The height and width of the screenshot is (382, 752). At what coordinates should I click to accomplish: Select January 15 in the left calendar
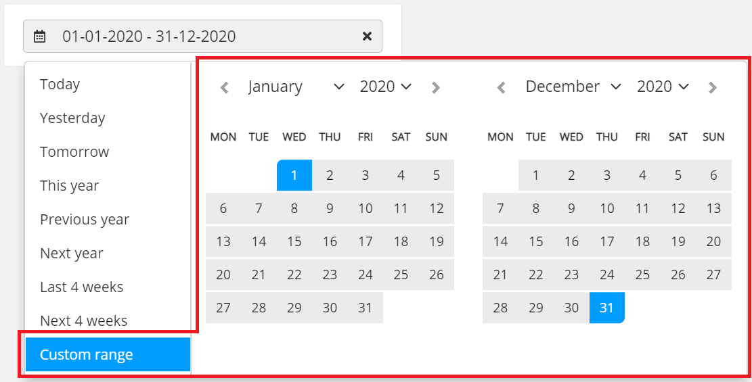pyautogui.click(x=294, y=241)
